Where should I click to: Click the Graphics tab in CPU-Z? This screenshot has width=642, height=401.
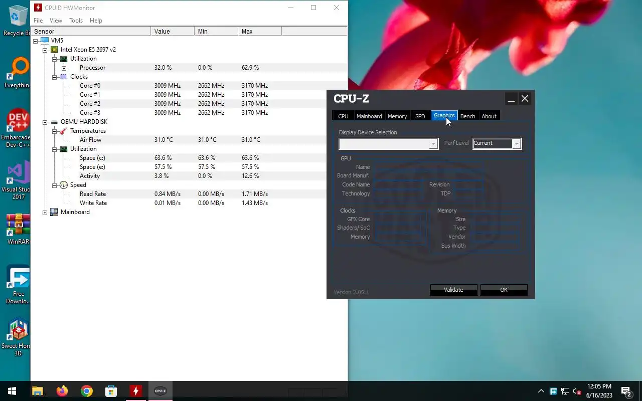[x=444, y=116]
